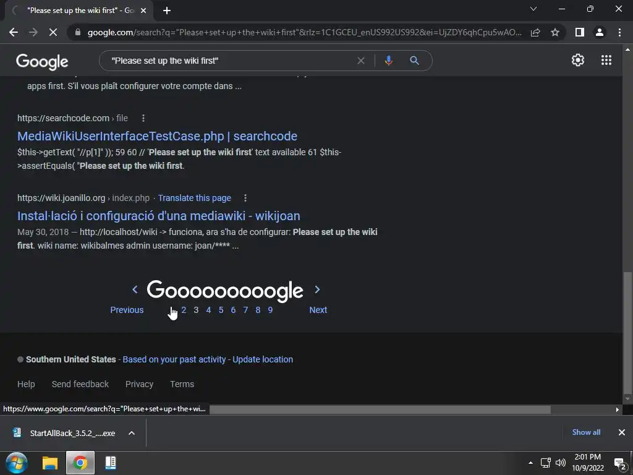633x475 pixels.
Task: Click the site lock icon in address bar
Action: (78, 32)
